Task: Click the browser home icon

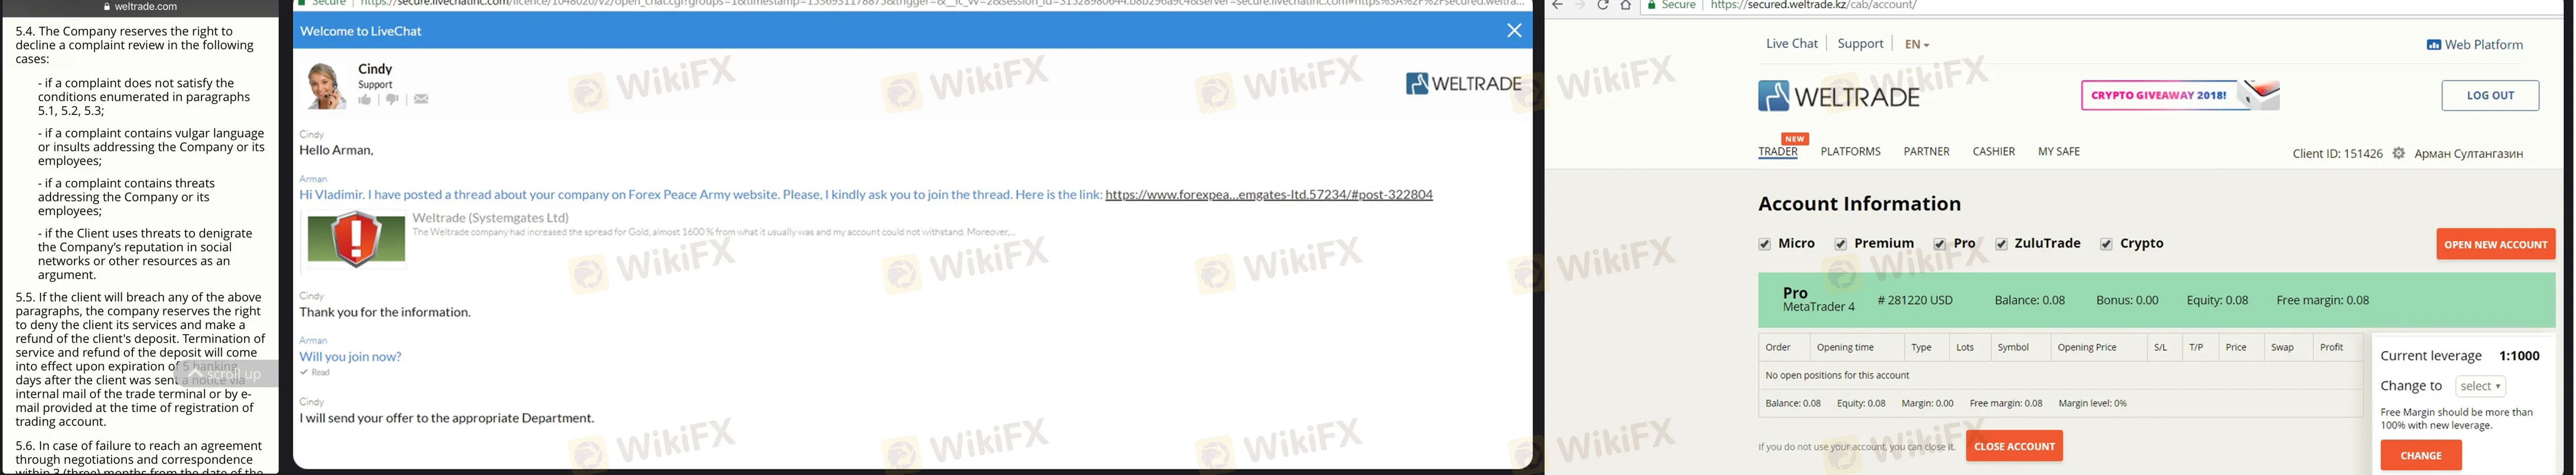Action: coord(1625,6)
